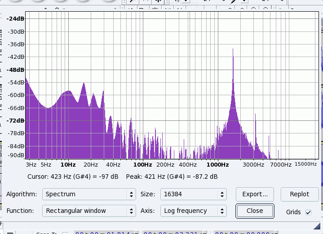Image resolution: width=323 pixels, height=234 pixels.
Task: Close the frequency analysis dialog with Close
Action: tap(255, 211)
